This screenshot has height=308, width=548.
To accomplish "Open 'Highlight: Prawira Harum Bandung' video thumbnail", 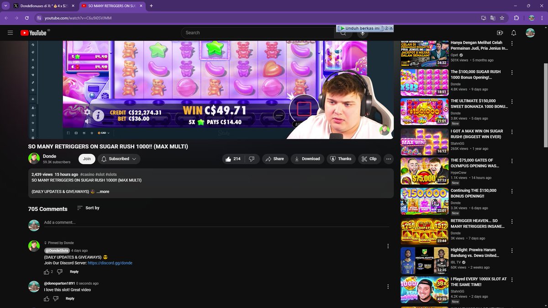I will pos(423,261).
